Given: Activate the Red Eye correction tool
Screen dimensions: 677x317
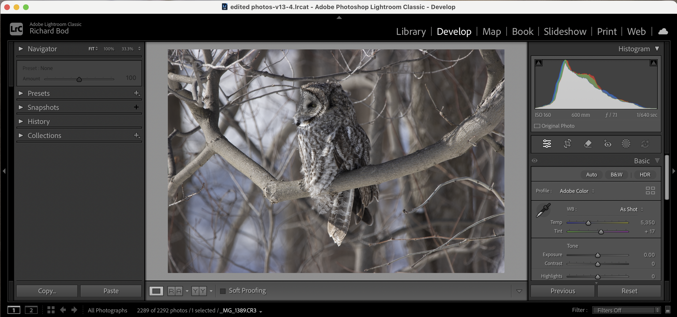Looking at the screenshot, I should coord(607,144).
